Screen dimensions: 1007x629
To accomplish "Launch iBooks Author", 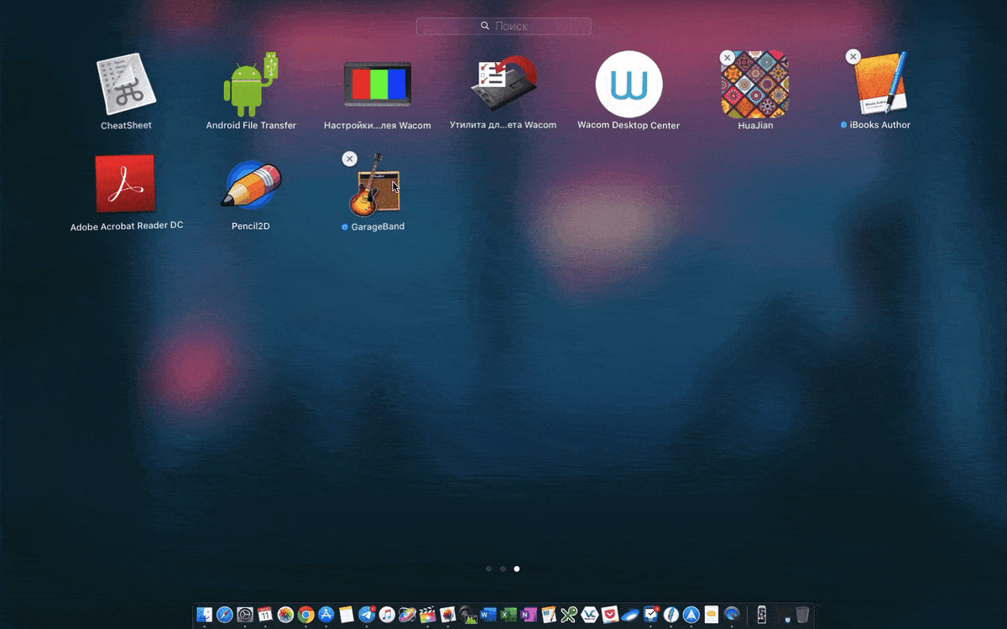I will click(x=880, y=85).
